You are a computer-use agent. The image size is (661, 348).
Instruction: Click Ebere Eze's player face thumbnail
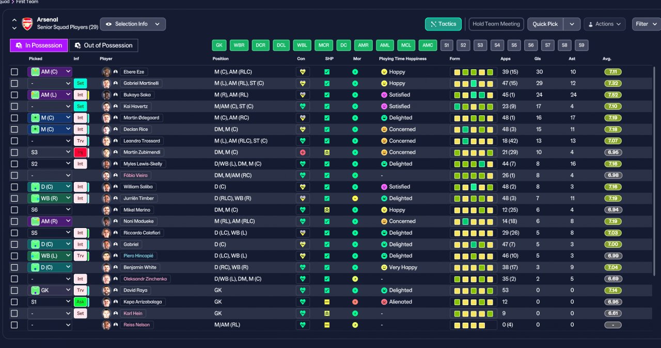[x=106, y=72]
